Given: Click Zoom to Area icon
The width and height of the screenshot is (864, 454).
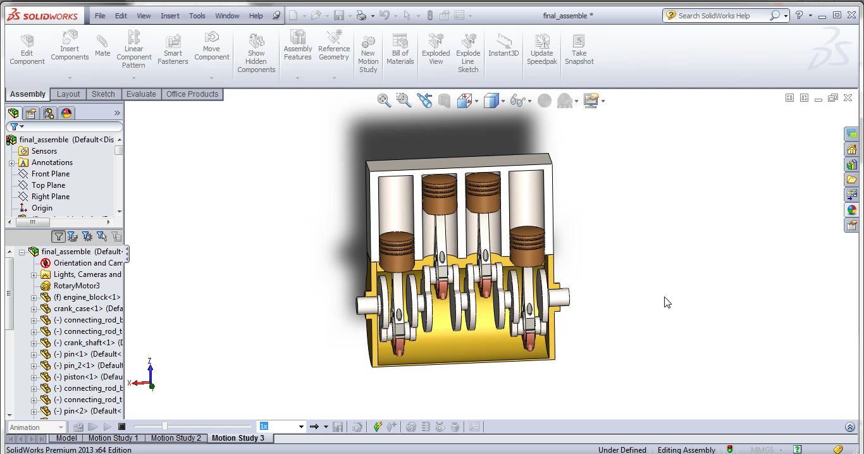Looking at the screenshot, I should click(x=404, y=101).
